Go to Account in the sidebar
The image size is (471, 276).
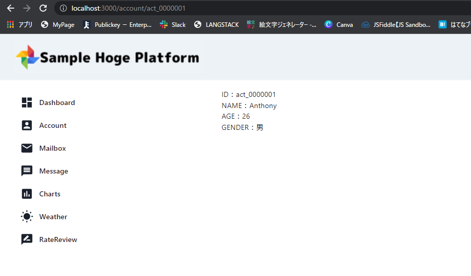53,125
